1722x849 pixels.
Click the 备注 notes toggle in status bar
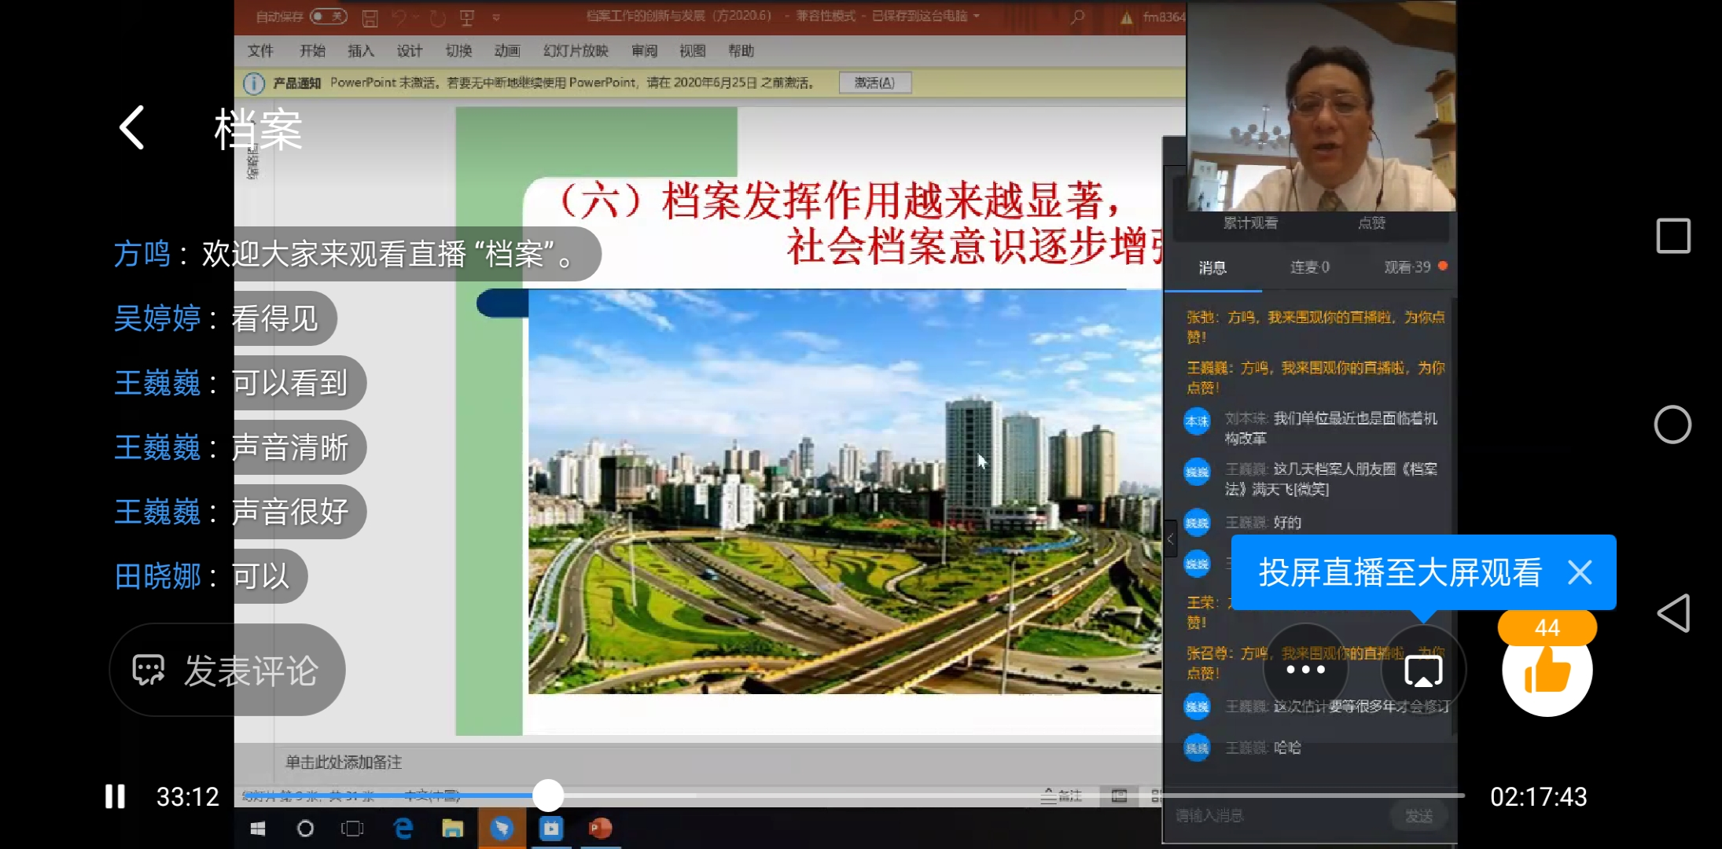(1062, 796)
